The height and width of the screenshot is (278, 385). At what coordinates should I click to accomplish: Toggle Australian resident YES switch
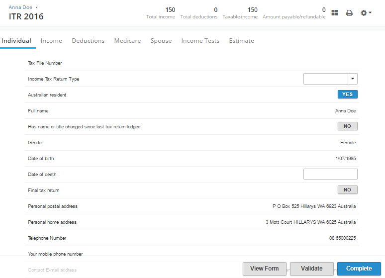pyautogui.click(x=347, y=94)
